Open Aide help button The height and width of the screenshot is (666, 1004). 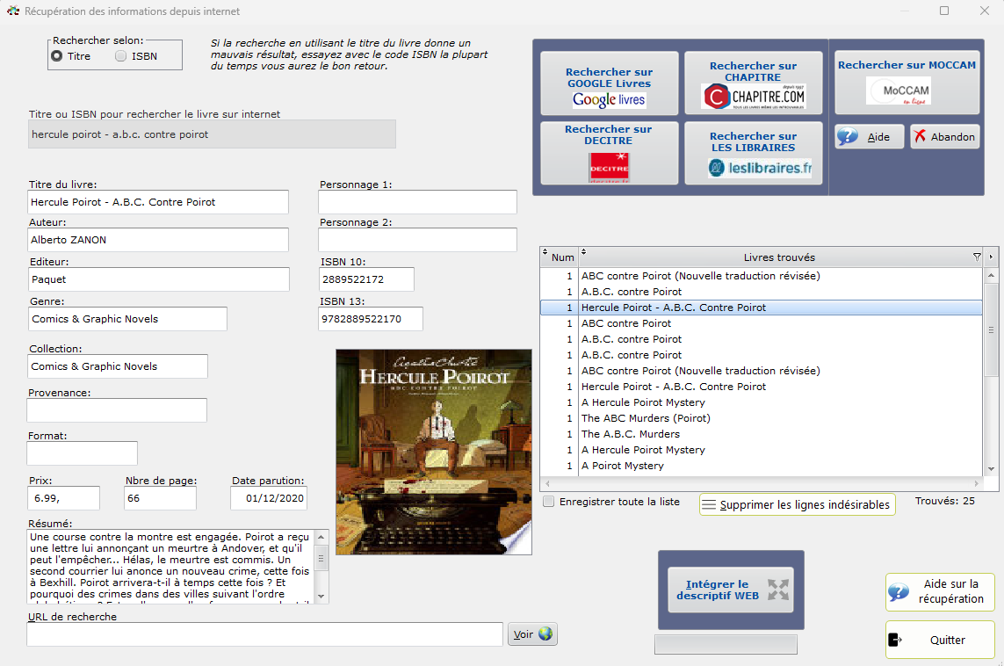coord(870,136)
